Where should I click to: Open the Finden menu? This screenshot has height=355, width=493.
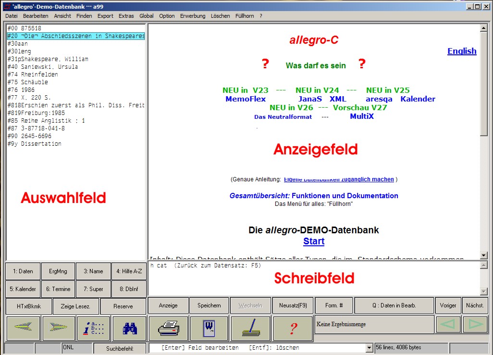click(84, 16)
